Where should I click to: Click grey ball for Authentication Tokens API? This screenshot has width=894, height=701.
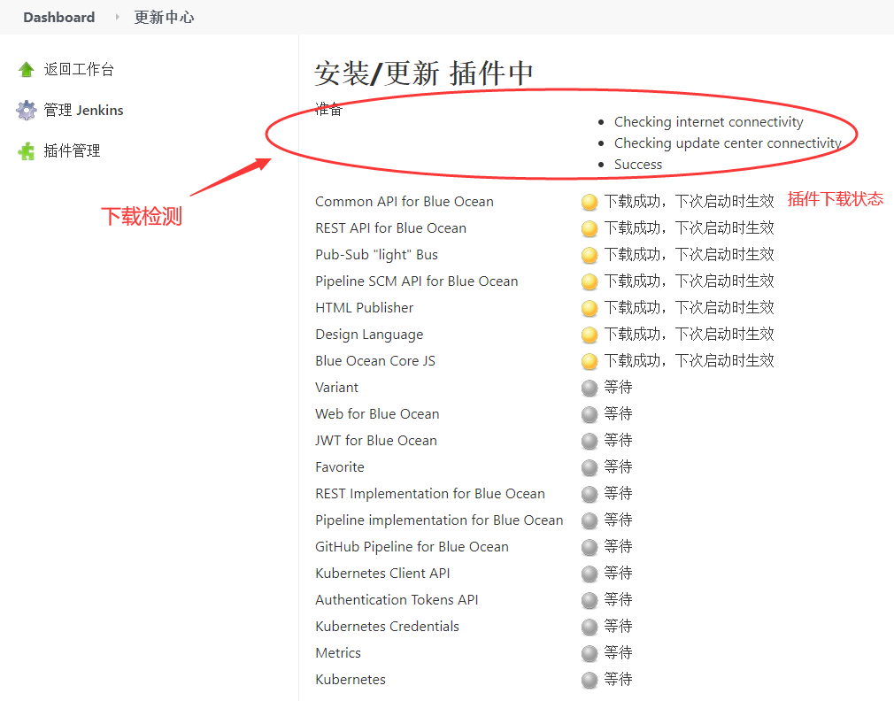click(590, 600)
